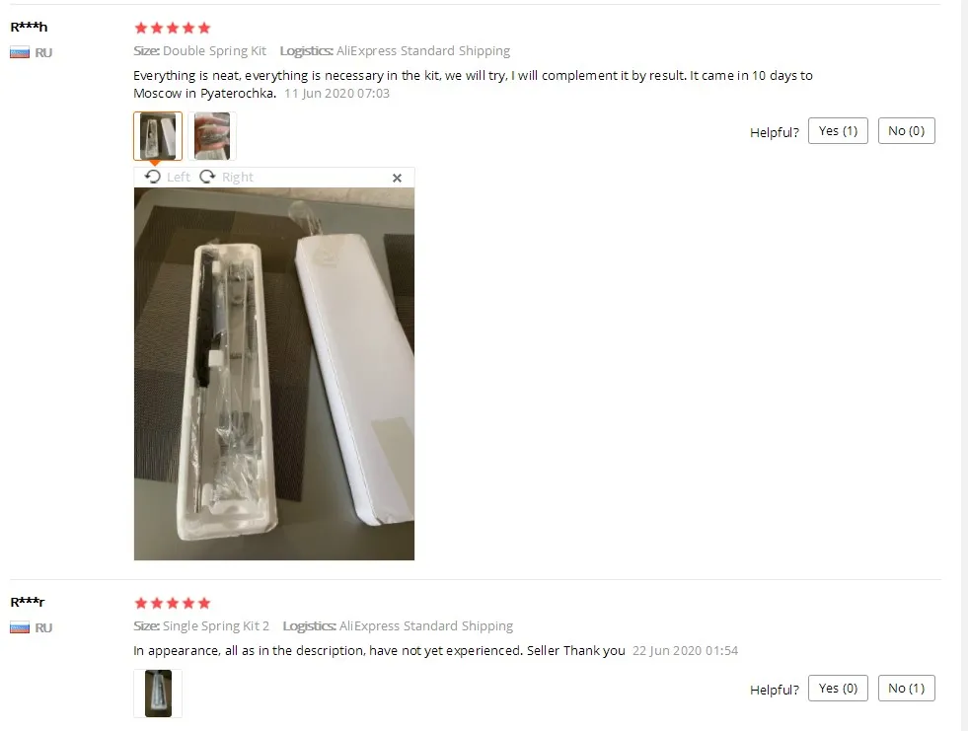Click the Russian flag icon beside R***r
The width and height of the screenshot is (968, 731).
coord(20,627)
